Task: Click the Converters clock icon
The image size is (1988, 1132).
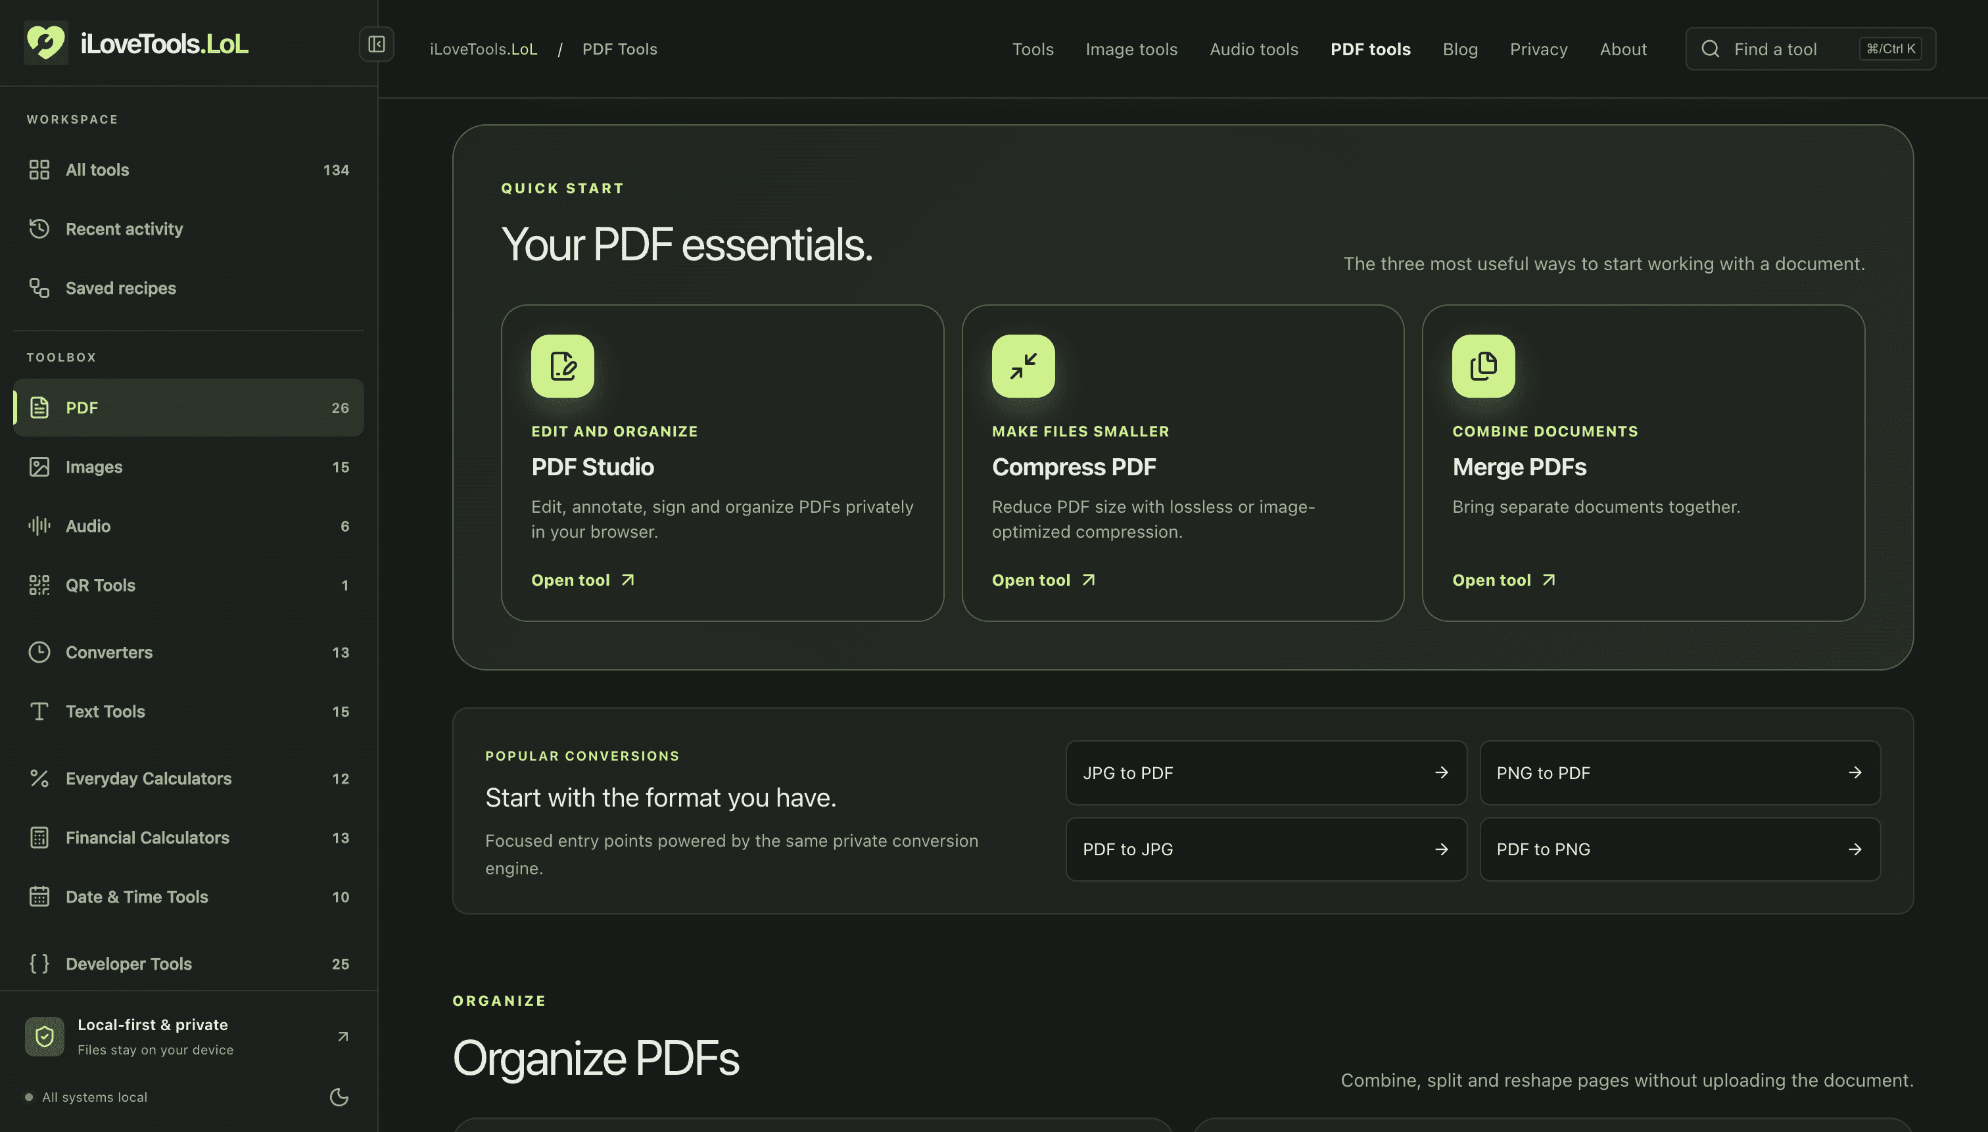Action: tap(39, 651)
